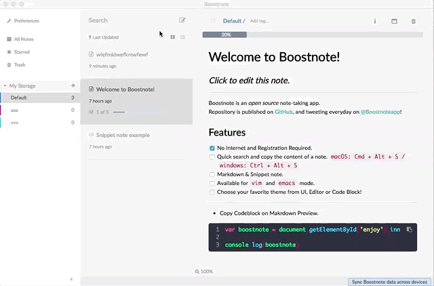The height and width of the screenshot is (286, 434).
Task: Select the Default folder
Action: coord(41,98)
